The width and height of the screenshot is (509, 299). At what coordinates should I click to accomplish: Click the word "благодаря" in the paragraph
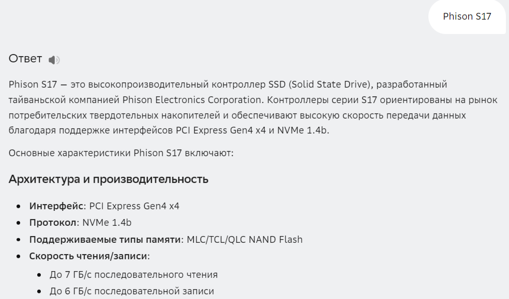[x=29, y=130]
